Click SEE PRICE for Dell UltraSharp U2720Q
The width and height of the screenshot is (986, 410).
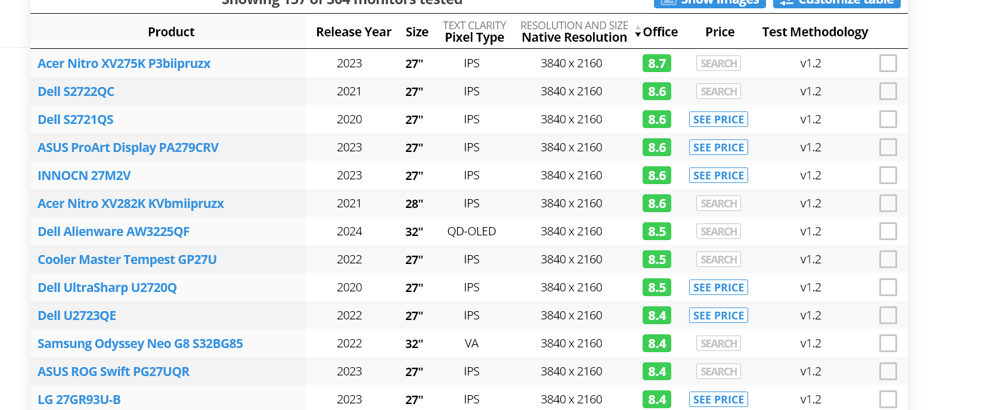718,287
